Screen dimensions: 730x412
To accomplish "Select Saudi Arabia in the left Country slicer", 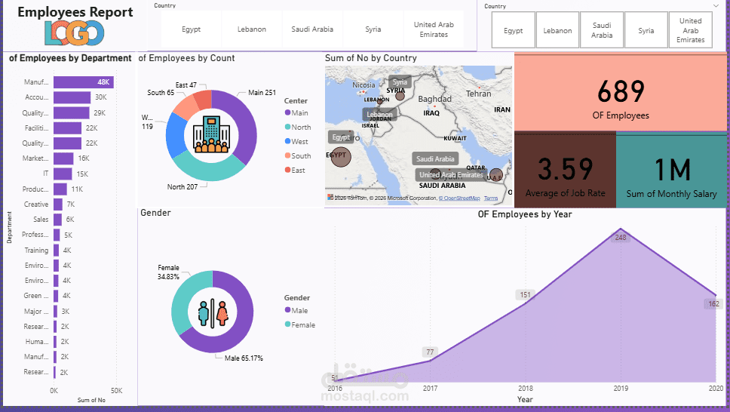I will point(312,29).
